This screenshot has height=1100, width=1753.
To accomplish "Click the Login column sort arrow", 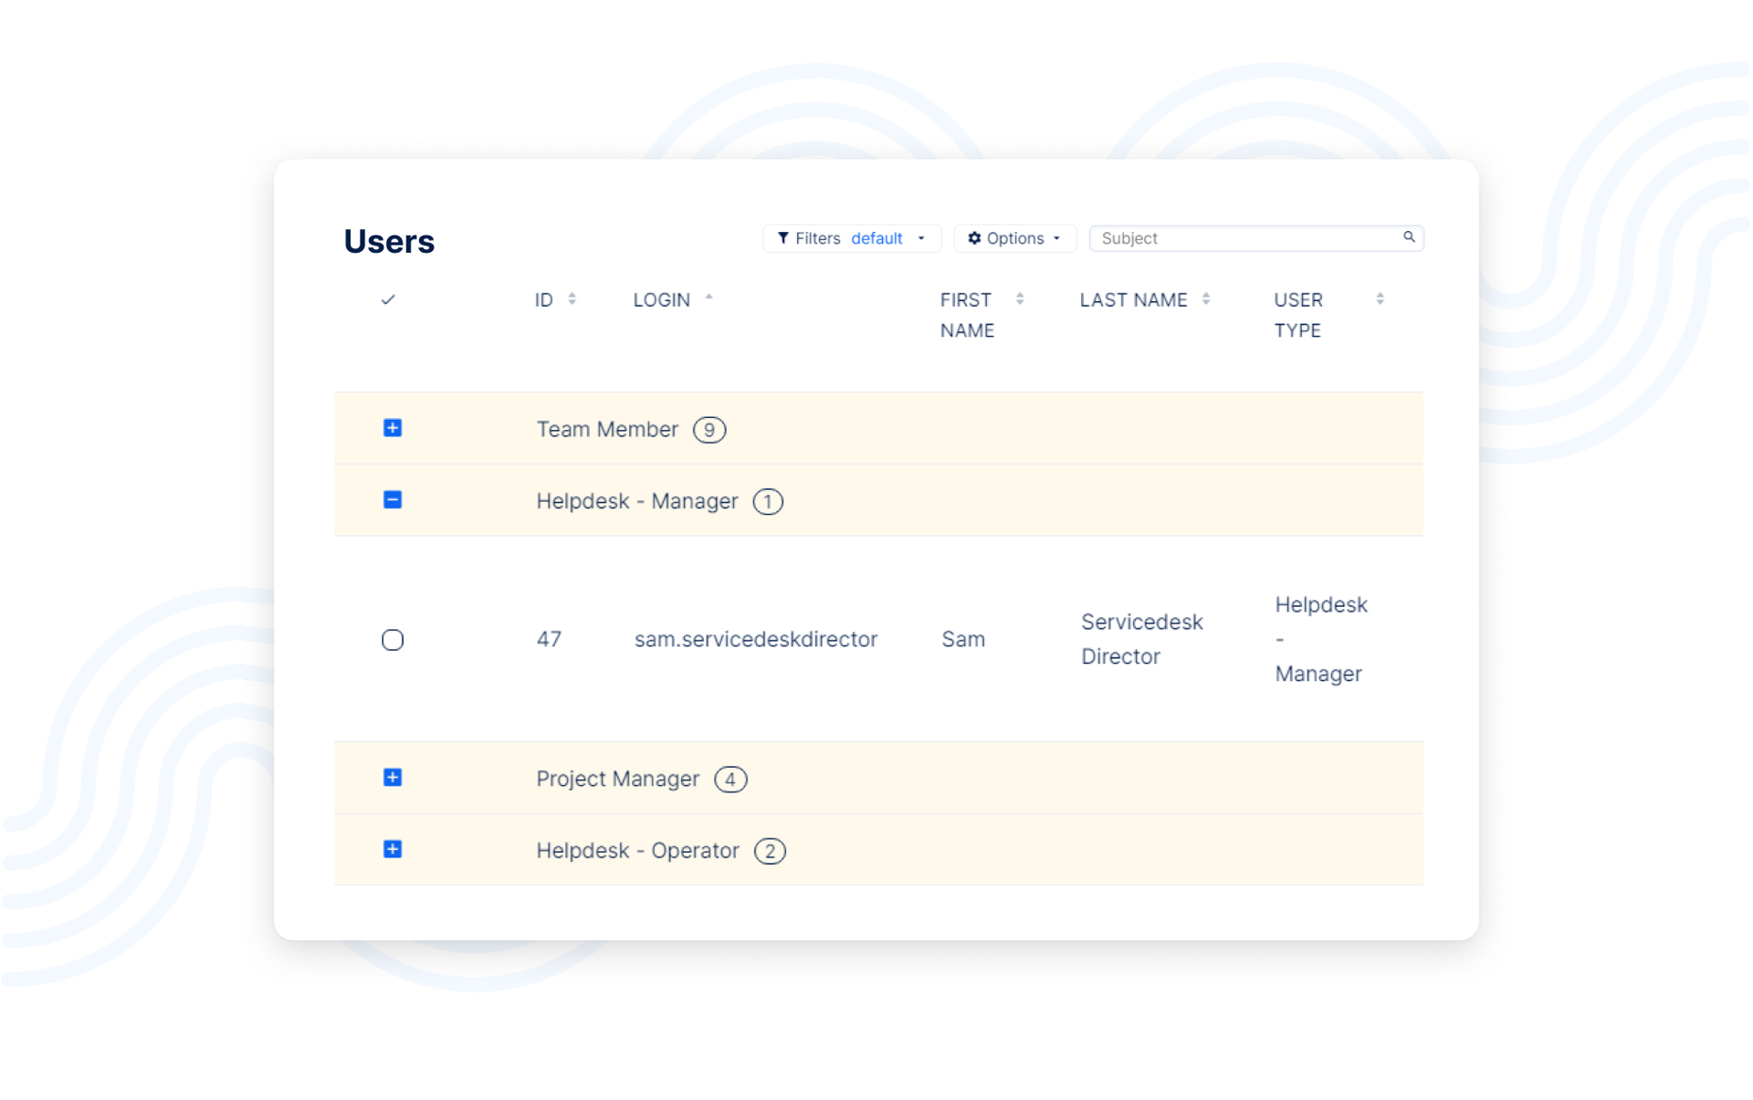I will [x=709, y=298].
